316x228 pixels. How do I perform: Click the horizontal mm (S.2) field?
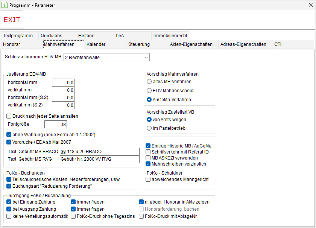[x=63, y=98]
